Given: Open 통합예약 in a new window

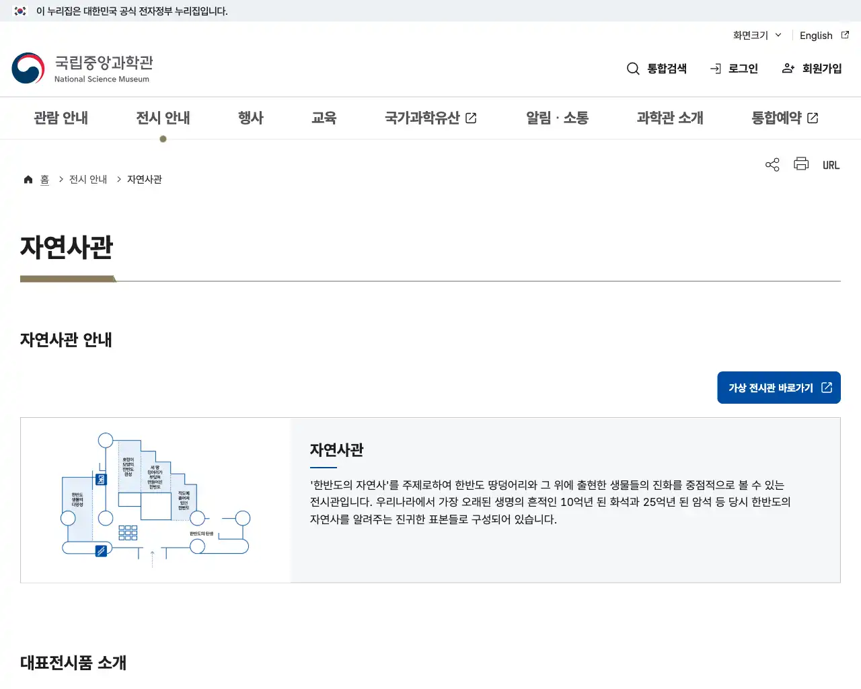Looking at the screenshot, I should pyautogui.click(x=784, y=118).
